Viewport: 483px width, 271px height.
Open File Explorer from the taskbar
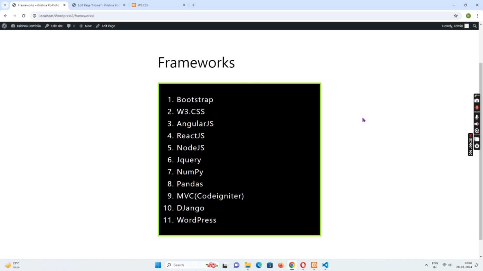(248, 265)
